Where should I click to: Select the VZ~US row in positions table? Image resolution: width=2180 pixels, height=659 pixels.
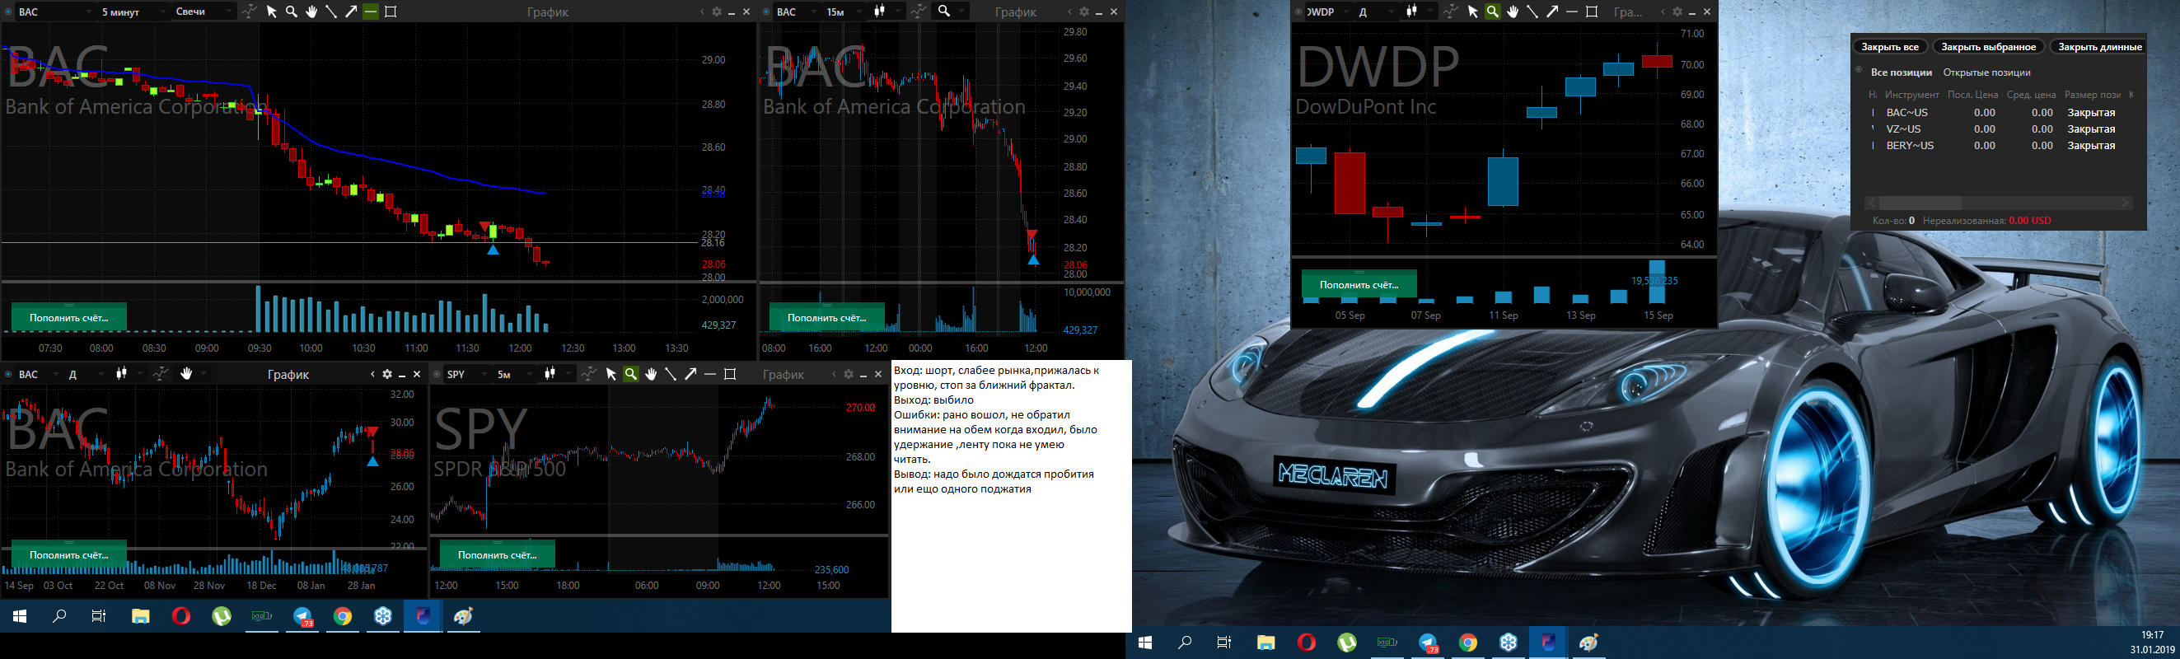(x=1998, y=129)
